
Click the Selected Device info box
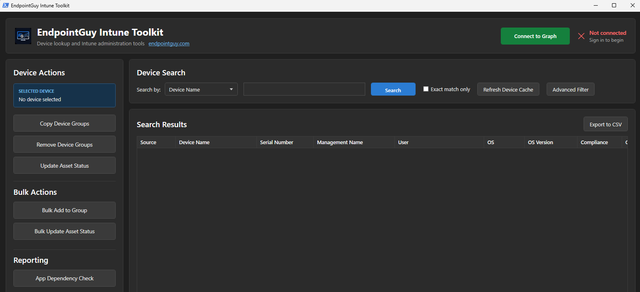point(65,95)
